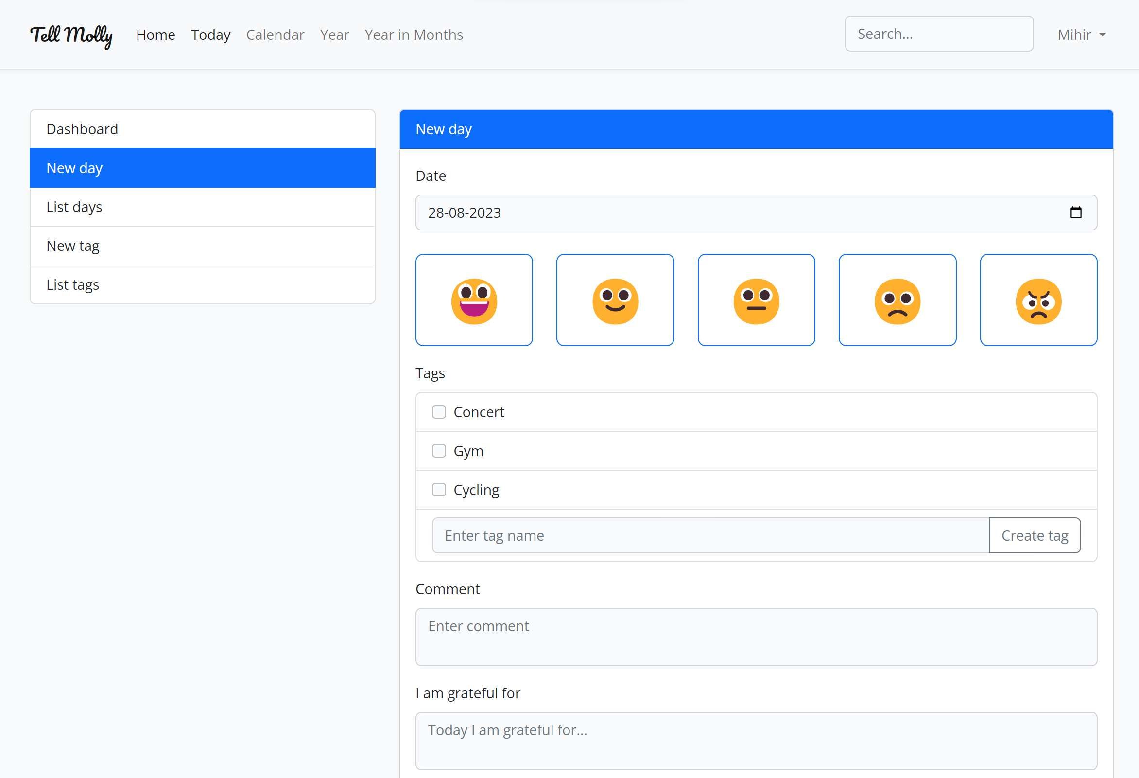Check the Concert tag checkbox
This screenshot has height=778, width=1139.
click(x=439, y=412)
